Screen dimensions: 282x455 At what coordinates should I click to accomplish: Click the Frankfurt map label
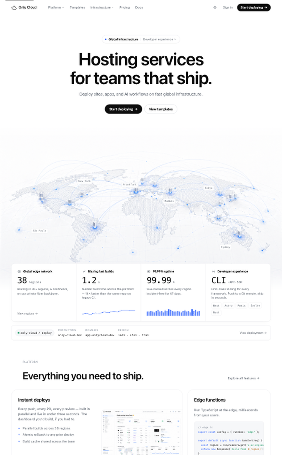point(129,185)
